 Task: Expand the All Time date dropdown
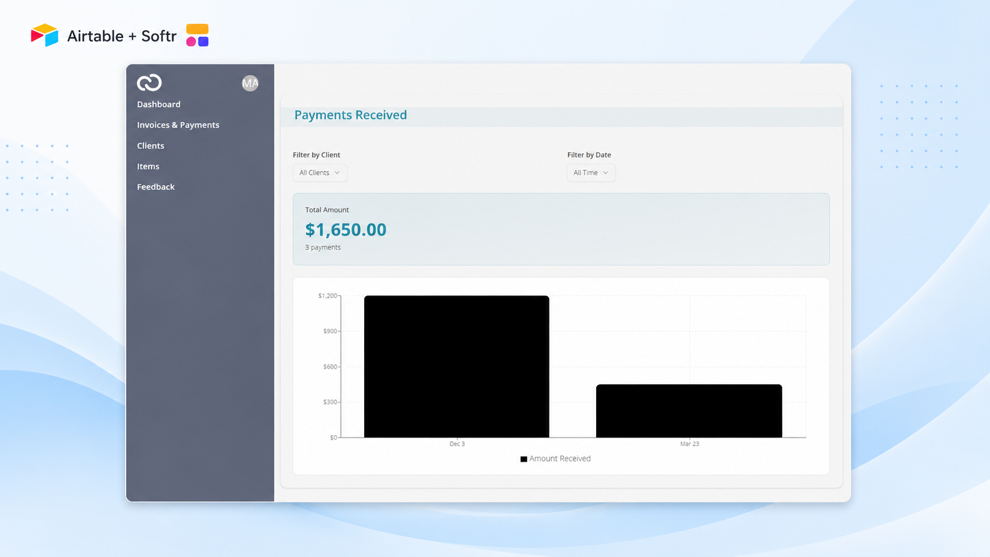point(591,173)
